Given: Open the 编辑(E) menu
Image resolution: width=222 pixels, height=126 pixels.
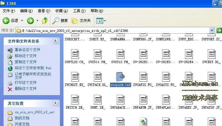Looking at the screenshot, I should click(x=26, y=11).
